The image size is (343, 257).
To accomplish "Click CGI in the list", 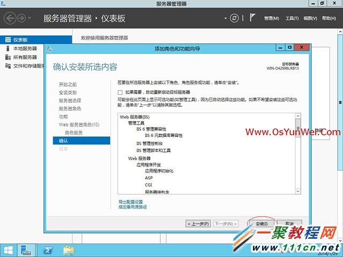I will click(148, 185).
